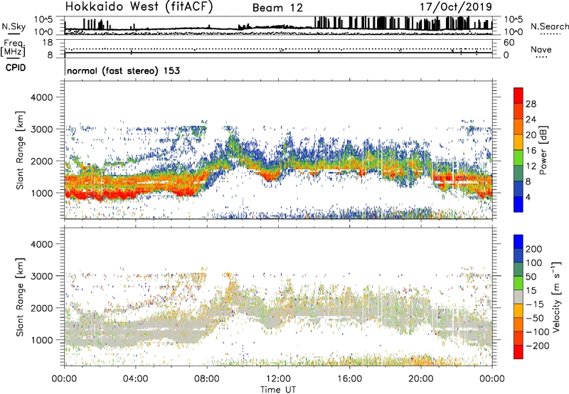This screenshot has width=569, height=394.
Task: Click the 'CPID' label
Action: (x=16, y=68)
